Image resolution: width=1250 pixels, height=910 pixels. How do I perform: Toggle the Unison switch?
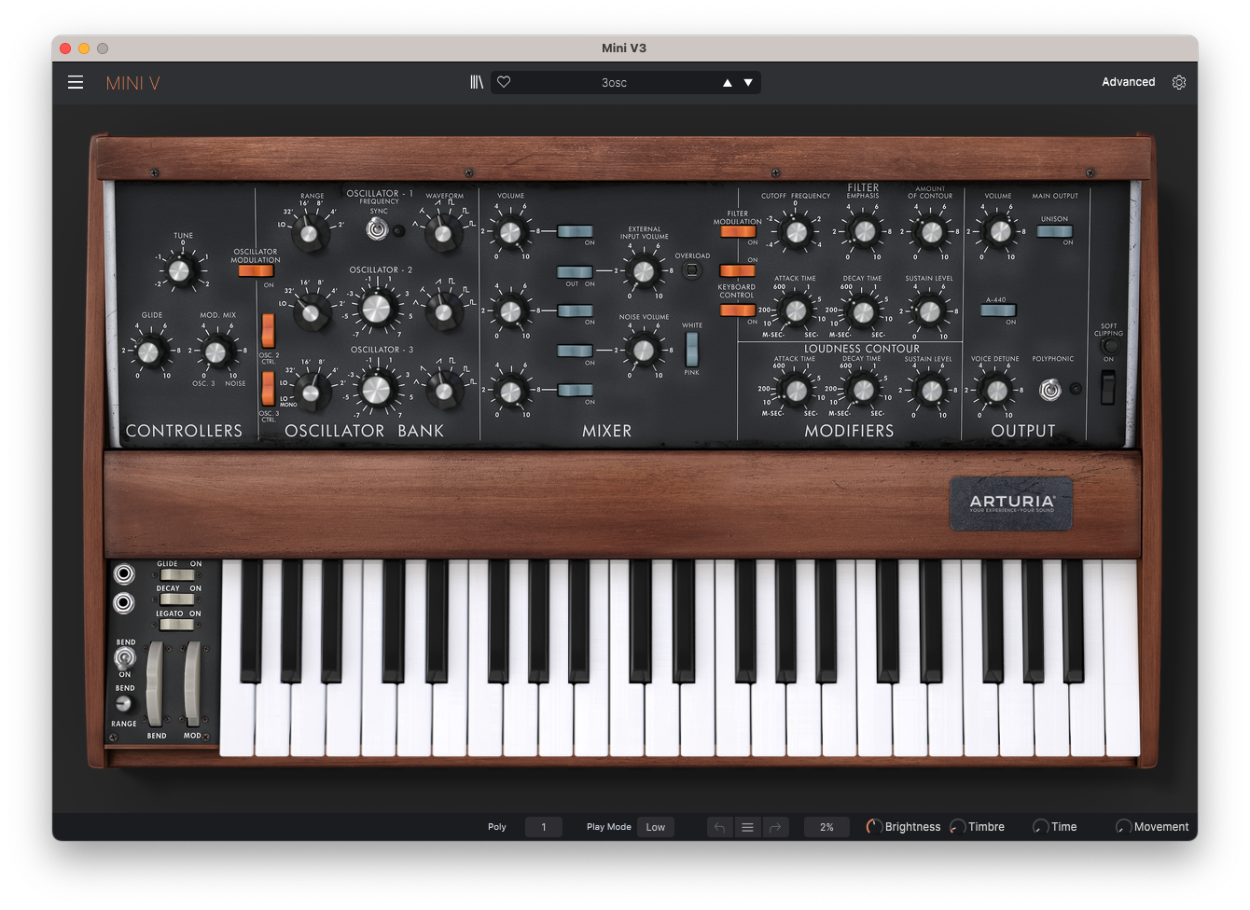[x=1054, y=231]
